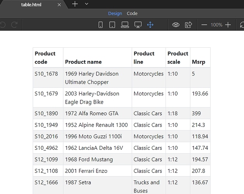The image size is (244, 194).
Task: Zoom in with the plus button
Action: [x=228, y=25]
